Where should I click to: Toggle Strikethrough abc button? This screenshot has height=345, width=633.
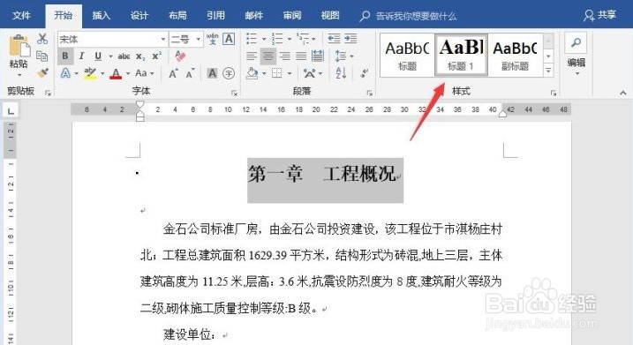point(124,56)
